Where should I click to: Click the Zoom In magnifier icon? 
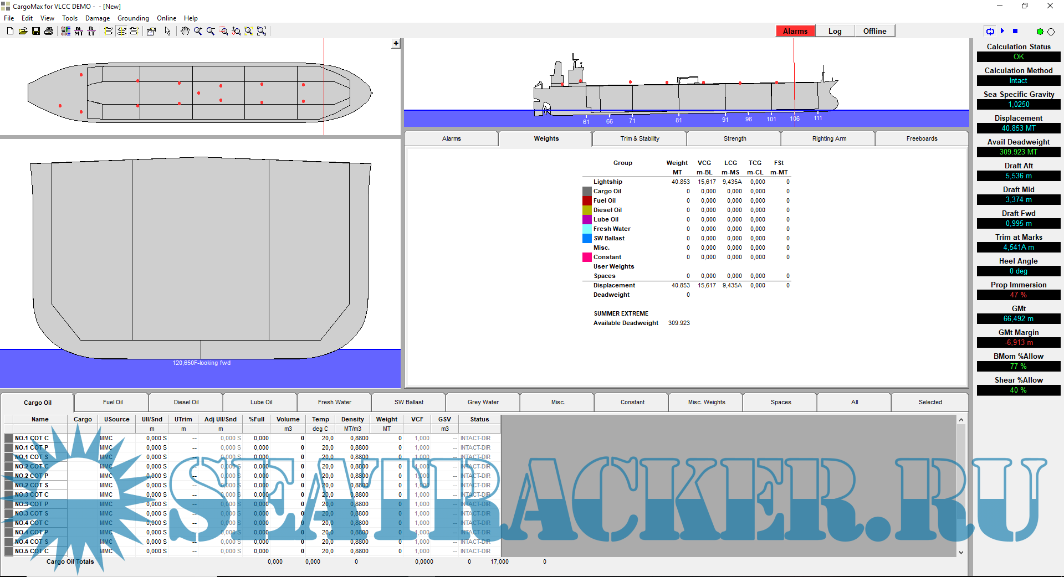[198, 31]
